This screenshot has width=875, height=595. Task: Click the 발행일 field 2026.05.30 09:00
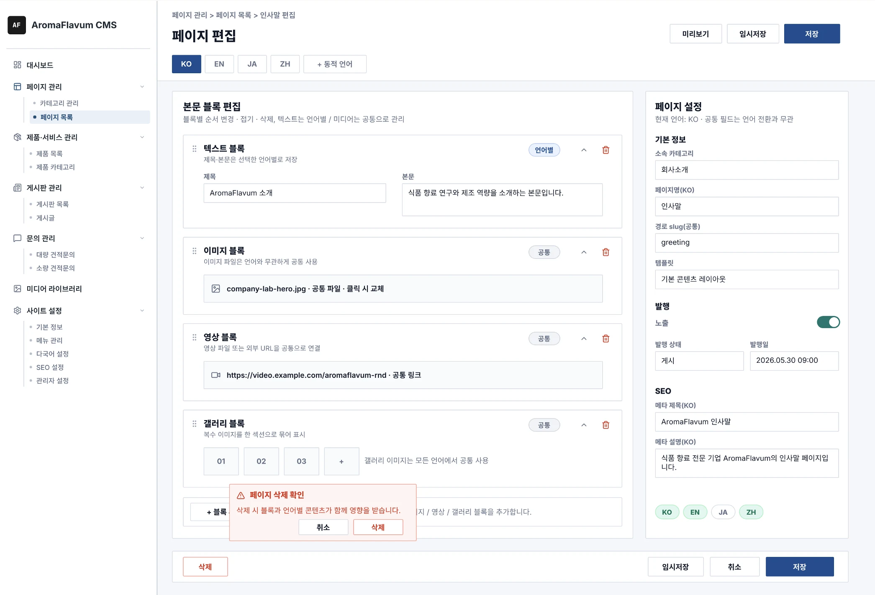[x=794, y=361]
